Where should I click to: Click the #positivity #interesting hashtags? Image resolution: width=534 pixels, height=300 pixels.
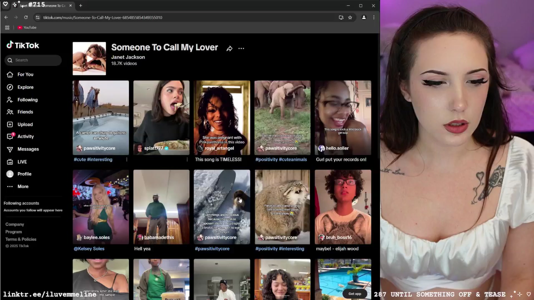click(280, 249)
